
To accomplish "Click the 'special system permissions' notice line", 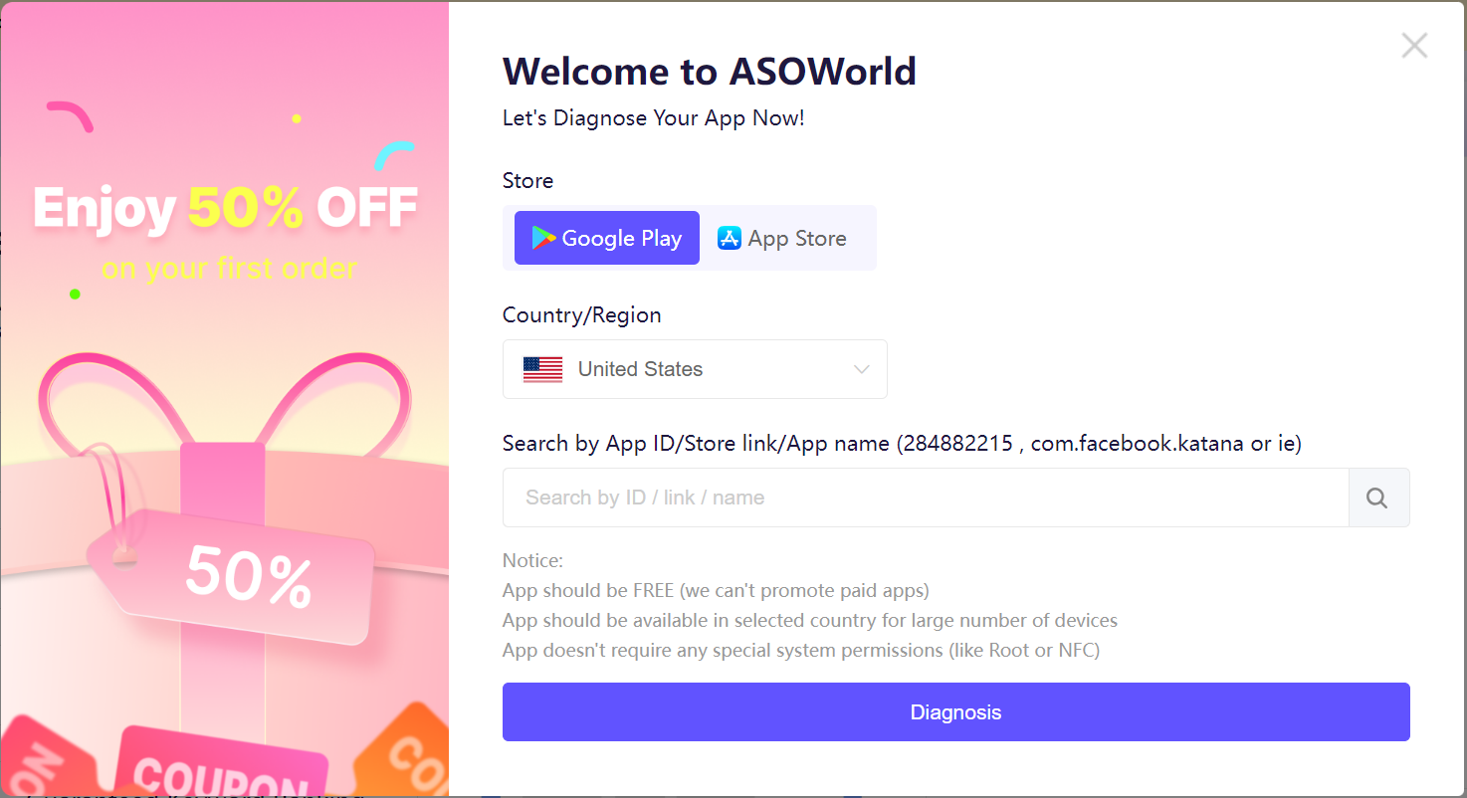I will coord(801,651).
